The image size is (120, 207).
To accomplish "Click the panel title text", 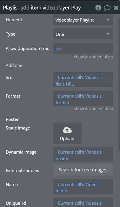I will pos(42,8).
